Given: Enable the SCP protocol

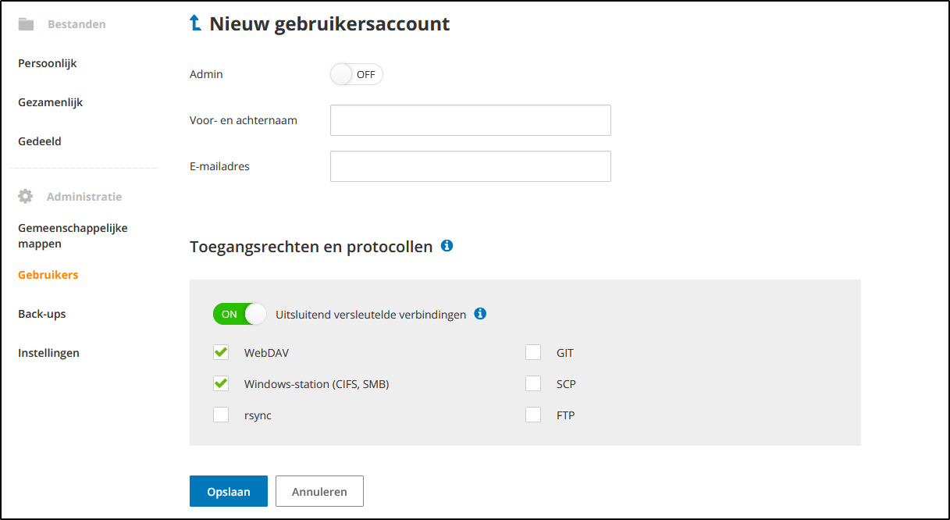Looking at the screenshot, I should 533,383.
